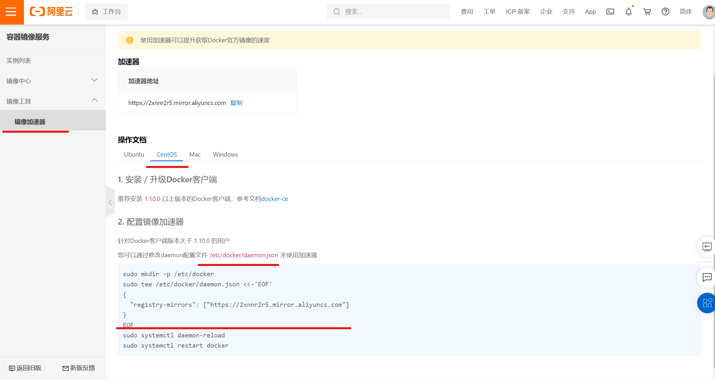The height and width of the screenshot is (380, 715).
Task: Switch to the CentOS tab
Action: (166, 154)
